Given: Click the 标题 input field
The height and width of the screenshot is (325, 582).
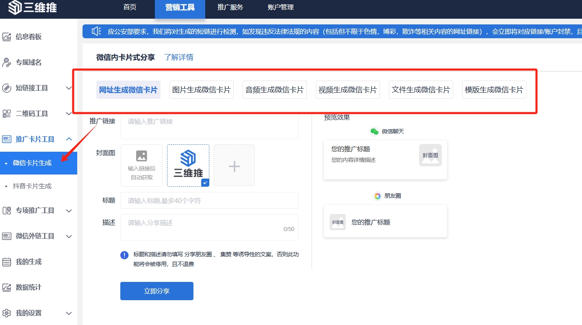Looking at the screenshot, I should click(x=210, y=201).
